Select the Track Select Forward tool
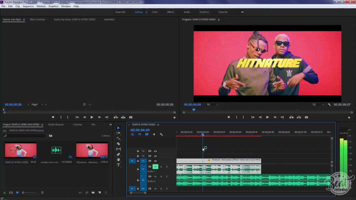 [x=118, y=133]
